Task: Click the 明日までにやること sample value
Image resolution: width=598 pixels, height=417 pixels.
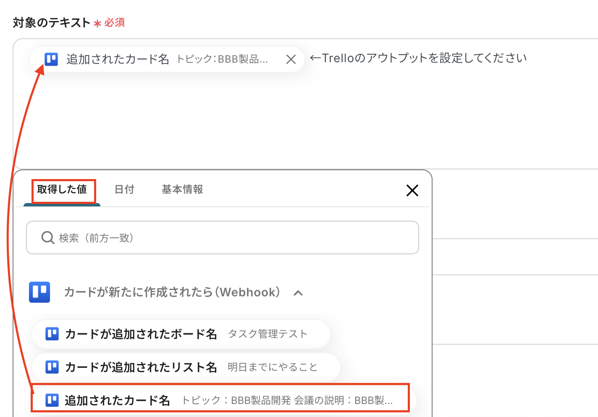Action: [x=273, y=367]
